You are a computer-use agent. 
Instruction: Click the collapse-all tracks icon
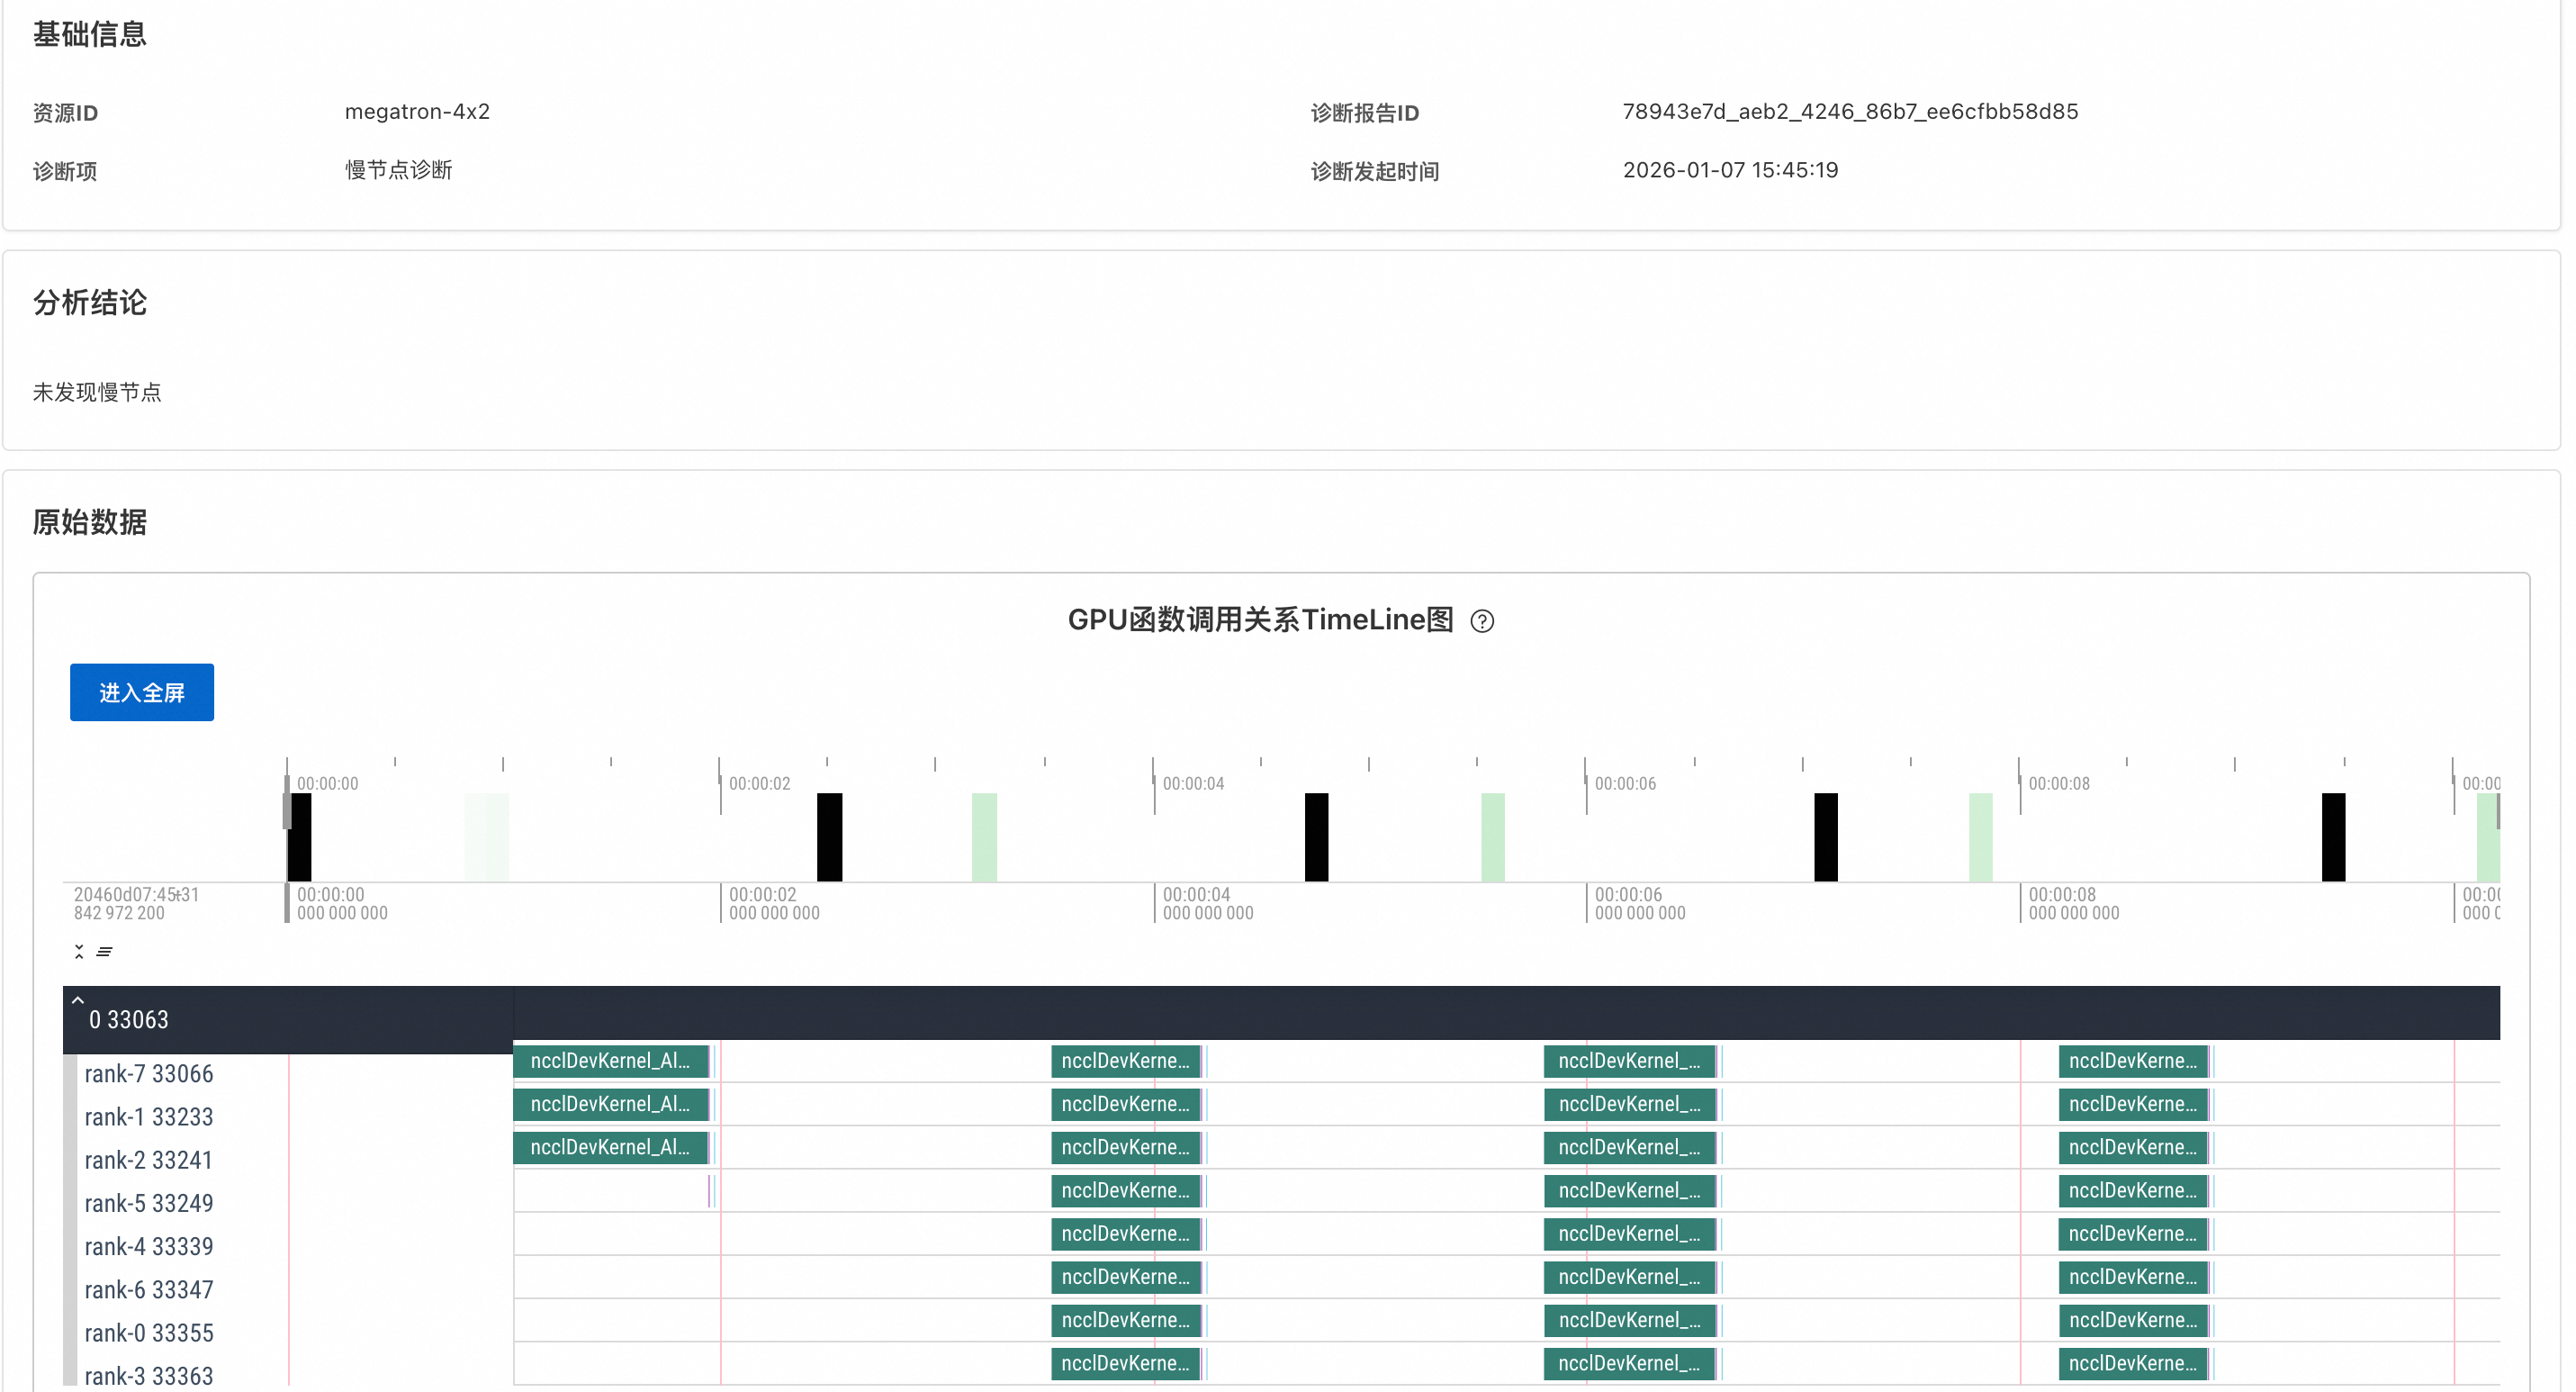pos(79,951)
